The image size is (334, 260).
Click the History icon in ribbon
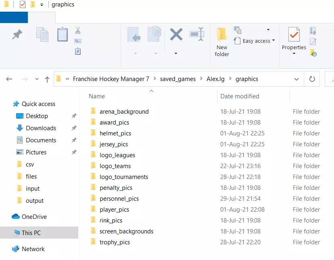(313, 52)
